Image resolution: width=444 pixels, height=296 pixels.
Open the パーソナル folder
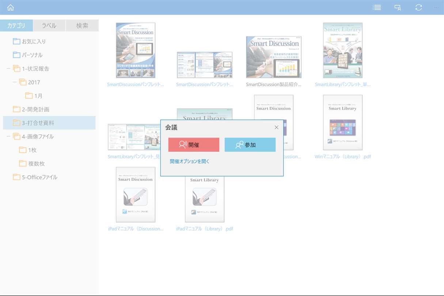point(32,55)
